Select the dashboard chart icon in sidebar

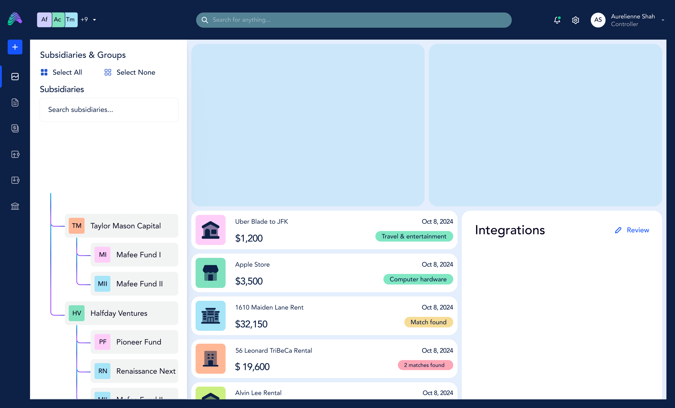(15, 77)
